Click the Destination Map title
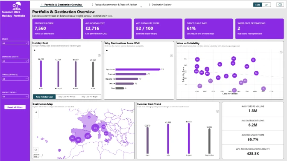The width and height of the screenshot is (287, 161). point(42,104)
